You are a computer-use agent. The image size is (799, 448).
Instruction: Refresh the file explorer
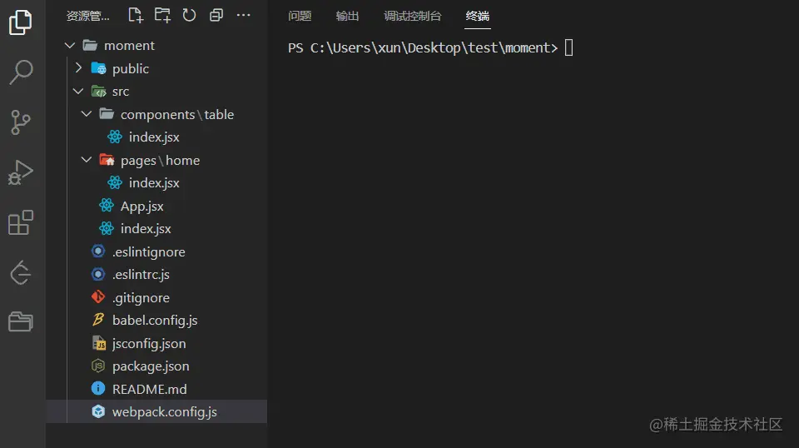189,15
